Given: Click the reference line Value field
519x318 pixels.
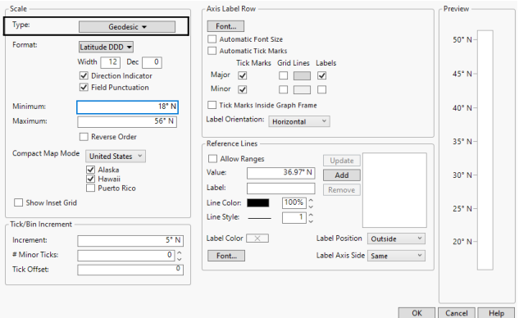Looking at the screenshot, I should pyautogui.click(x=280, y=173).
